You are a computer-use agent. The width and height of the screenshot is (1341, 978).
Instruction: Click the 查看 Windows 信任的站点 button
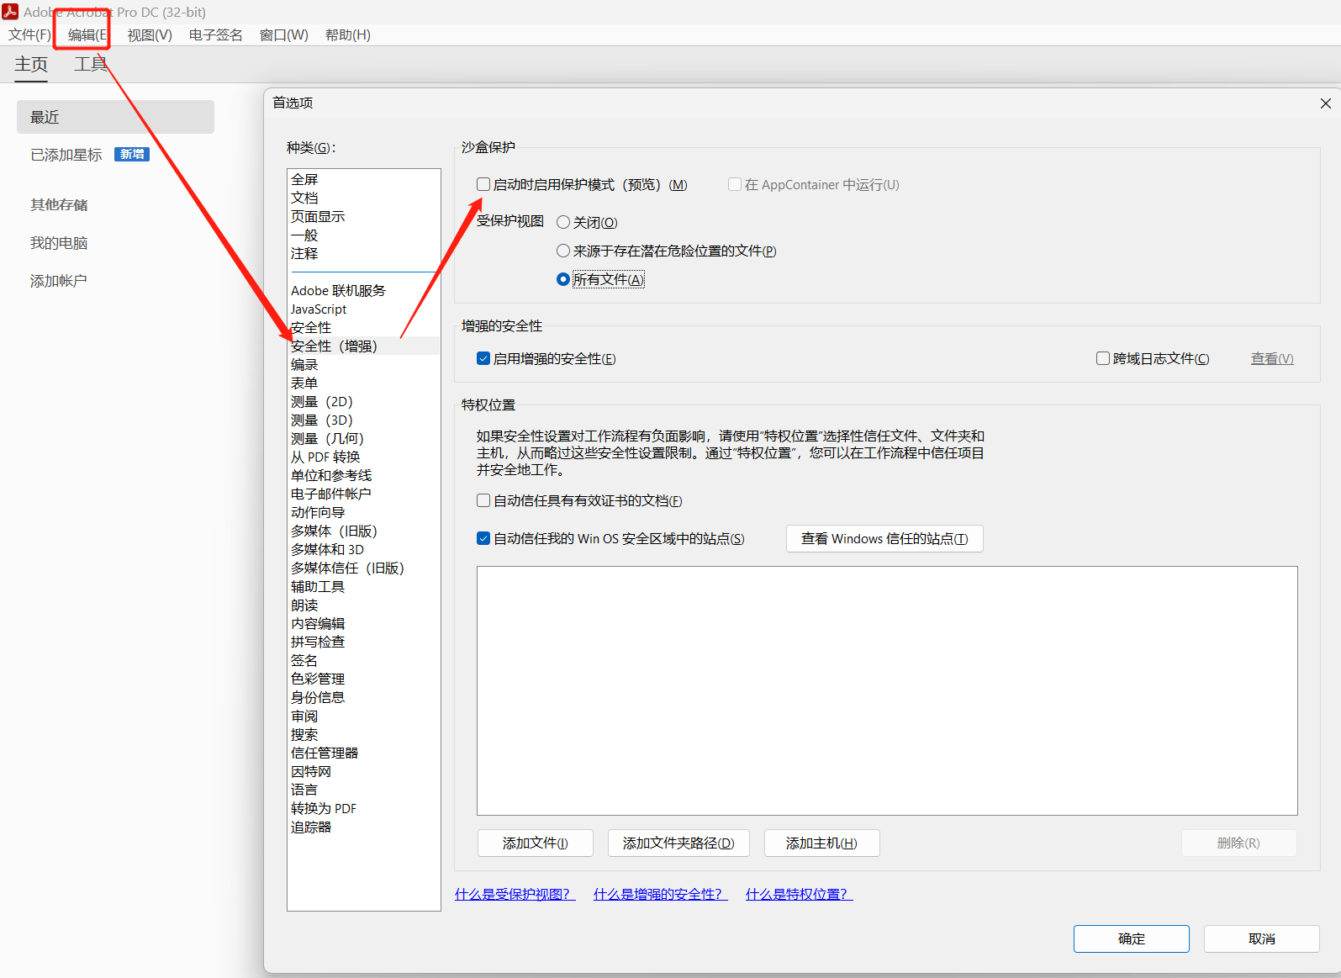pyautogui.click(x=884, y=538)
